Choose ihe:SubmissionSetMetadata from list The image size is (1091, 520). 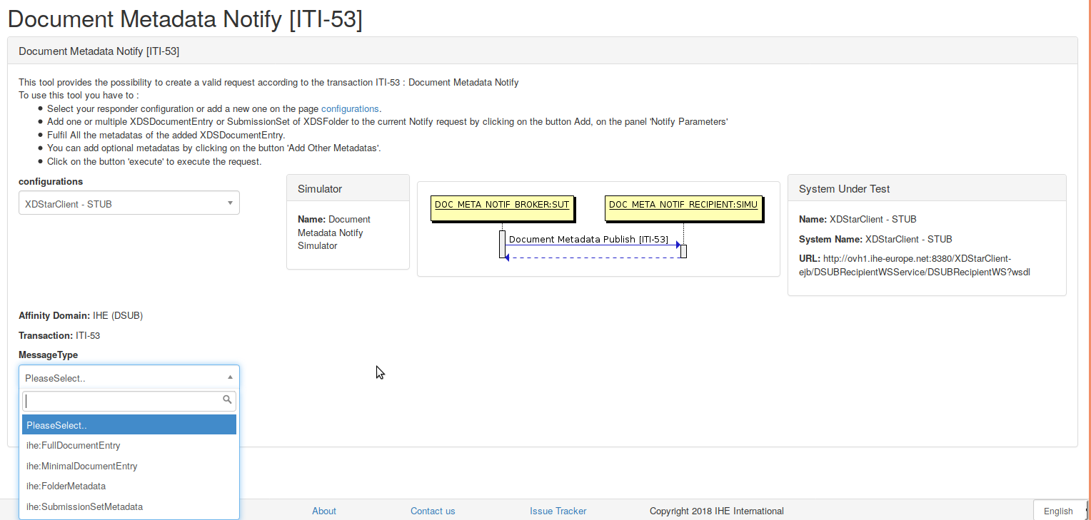[85, 506]
